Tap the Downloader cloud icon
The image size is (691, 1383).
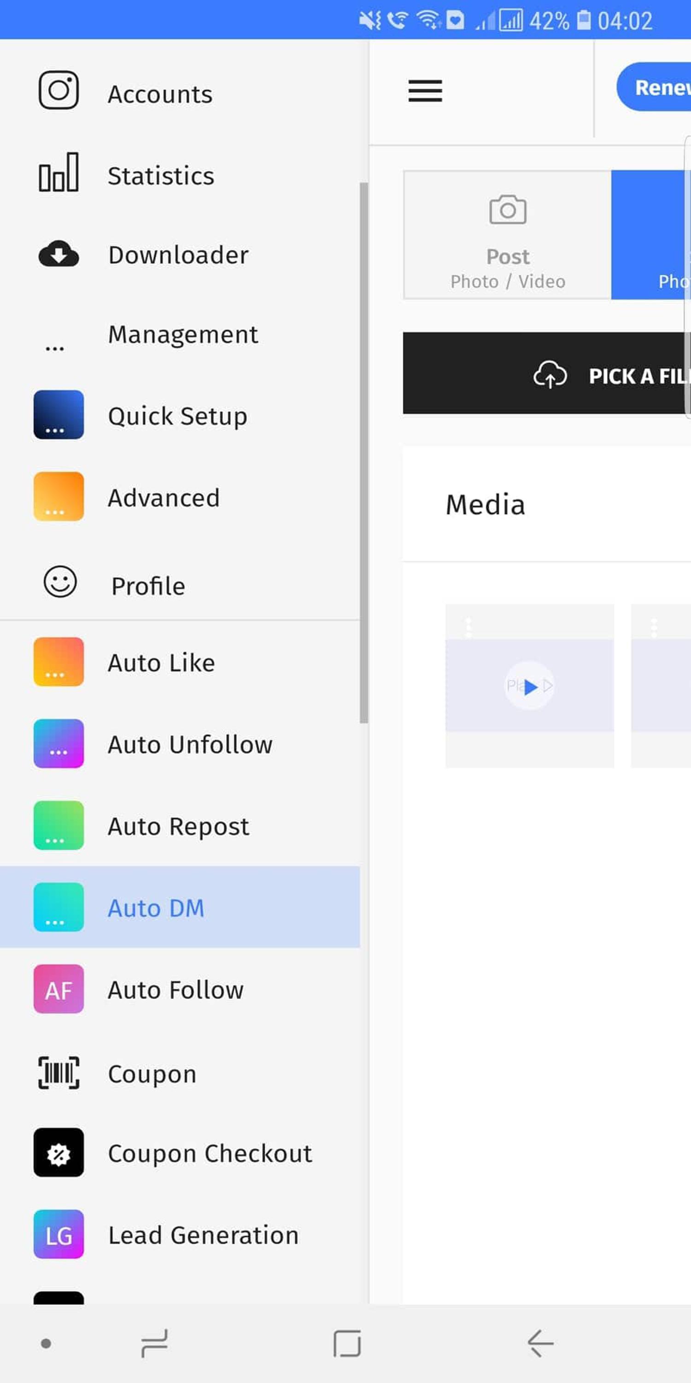[x=59, y=254]
